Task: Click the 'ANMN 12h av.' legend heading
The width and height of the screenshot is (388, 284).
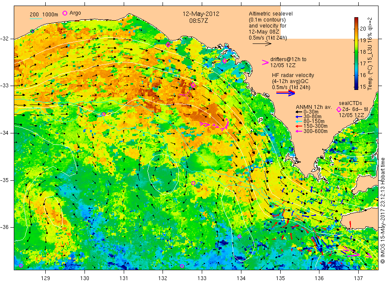Action: pos(314,107)
